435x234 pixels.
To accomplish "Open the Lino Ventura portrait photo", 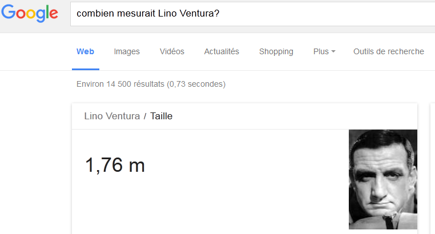I will click(383, 179).
